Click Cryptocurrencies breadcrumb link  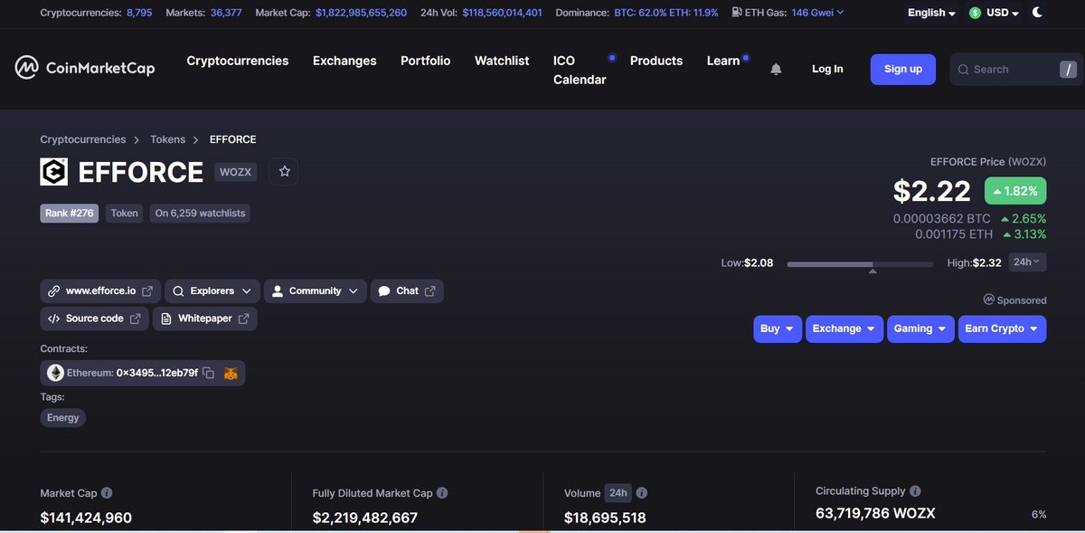[x=83, y=139]
